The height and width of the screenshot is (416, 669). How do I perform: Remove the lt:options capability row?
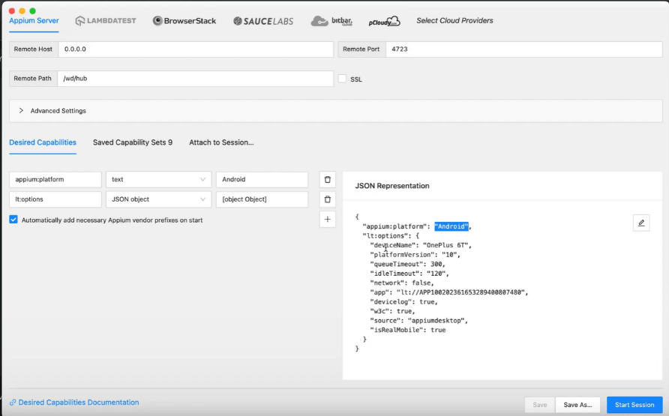point(327,199)
